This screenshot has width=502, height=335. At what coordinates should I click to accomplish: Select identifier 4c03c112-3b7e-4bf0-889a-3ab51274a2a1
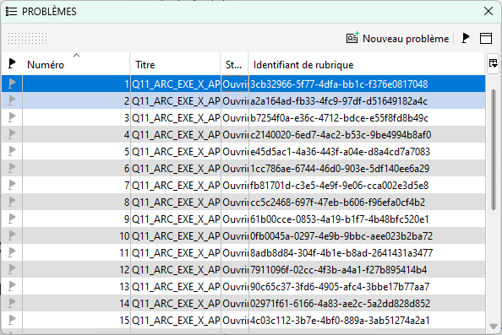[x=340, y=321]
